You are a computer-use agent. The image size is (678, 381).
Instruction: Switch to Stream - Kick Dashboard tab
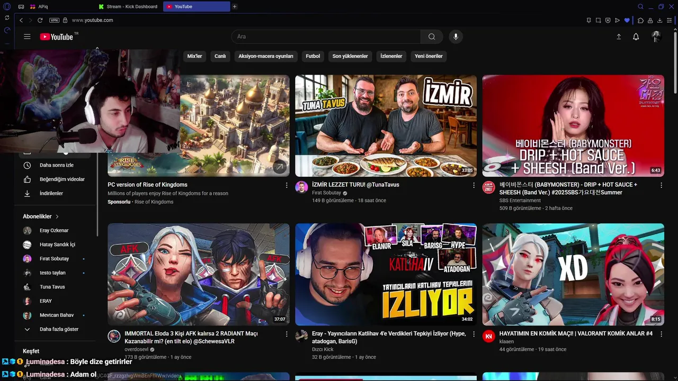click(x=128, y=6)
